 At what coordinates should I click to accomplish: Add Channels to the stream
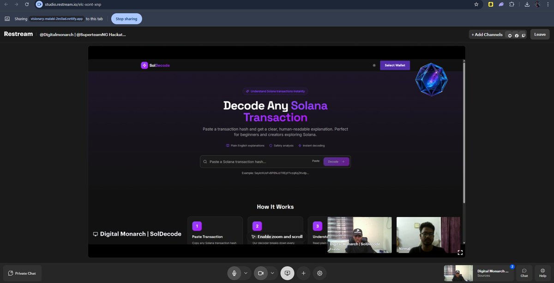(487, 35)
